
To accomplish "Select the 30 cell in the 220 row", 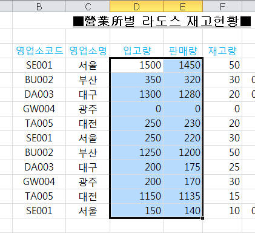I will pos(222,138).
